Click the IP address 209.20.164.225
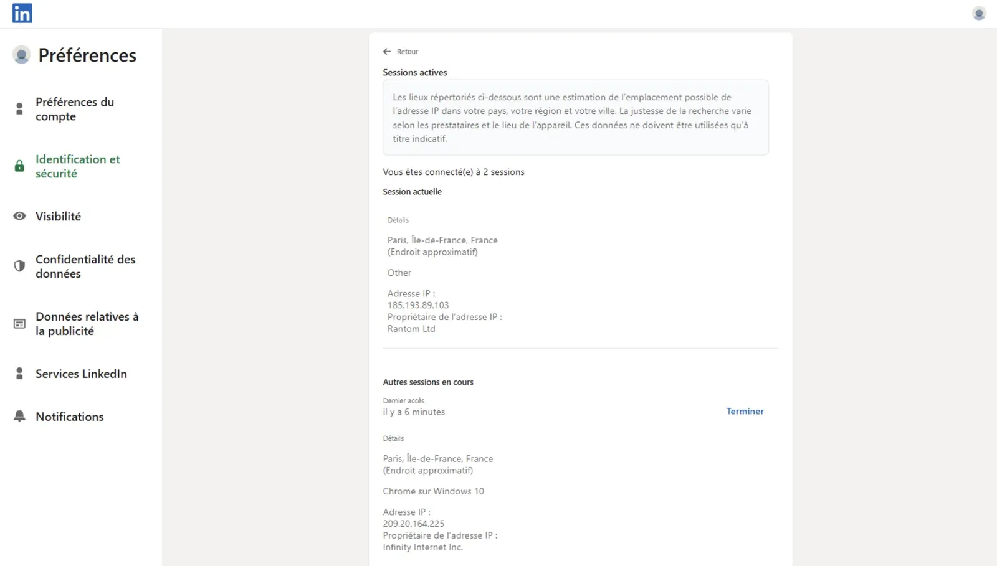The image size is (997, 566). click(x=414, y=524)
